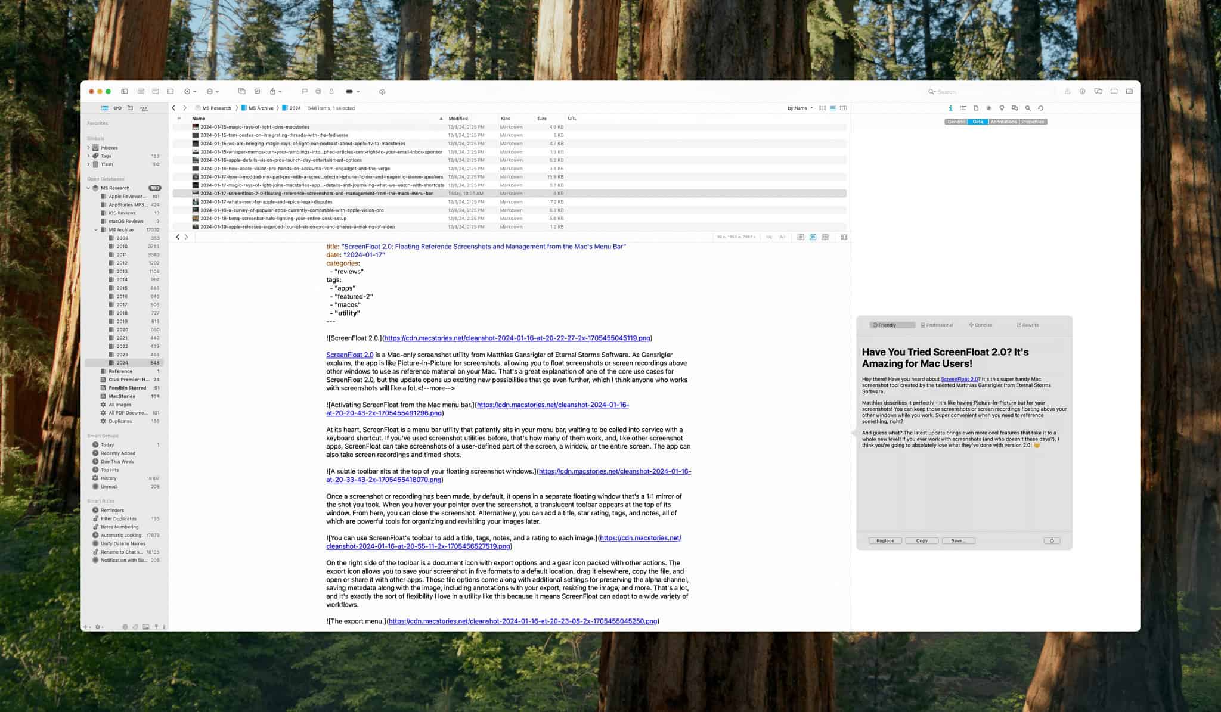Expand the Tags group in sidebar
Viewport: 1221px width, 712px height.
[88, 156]
